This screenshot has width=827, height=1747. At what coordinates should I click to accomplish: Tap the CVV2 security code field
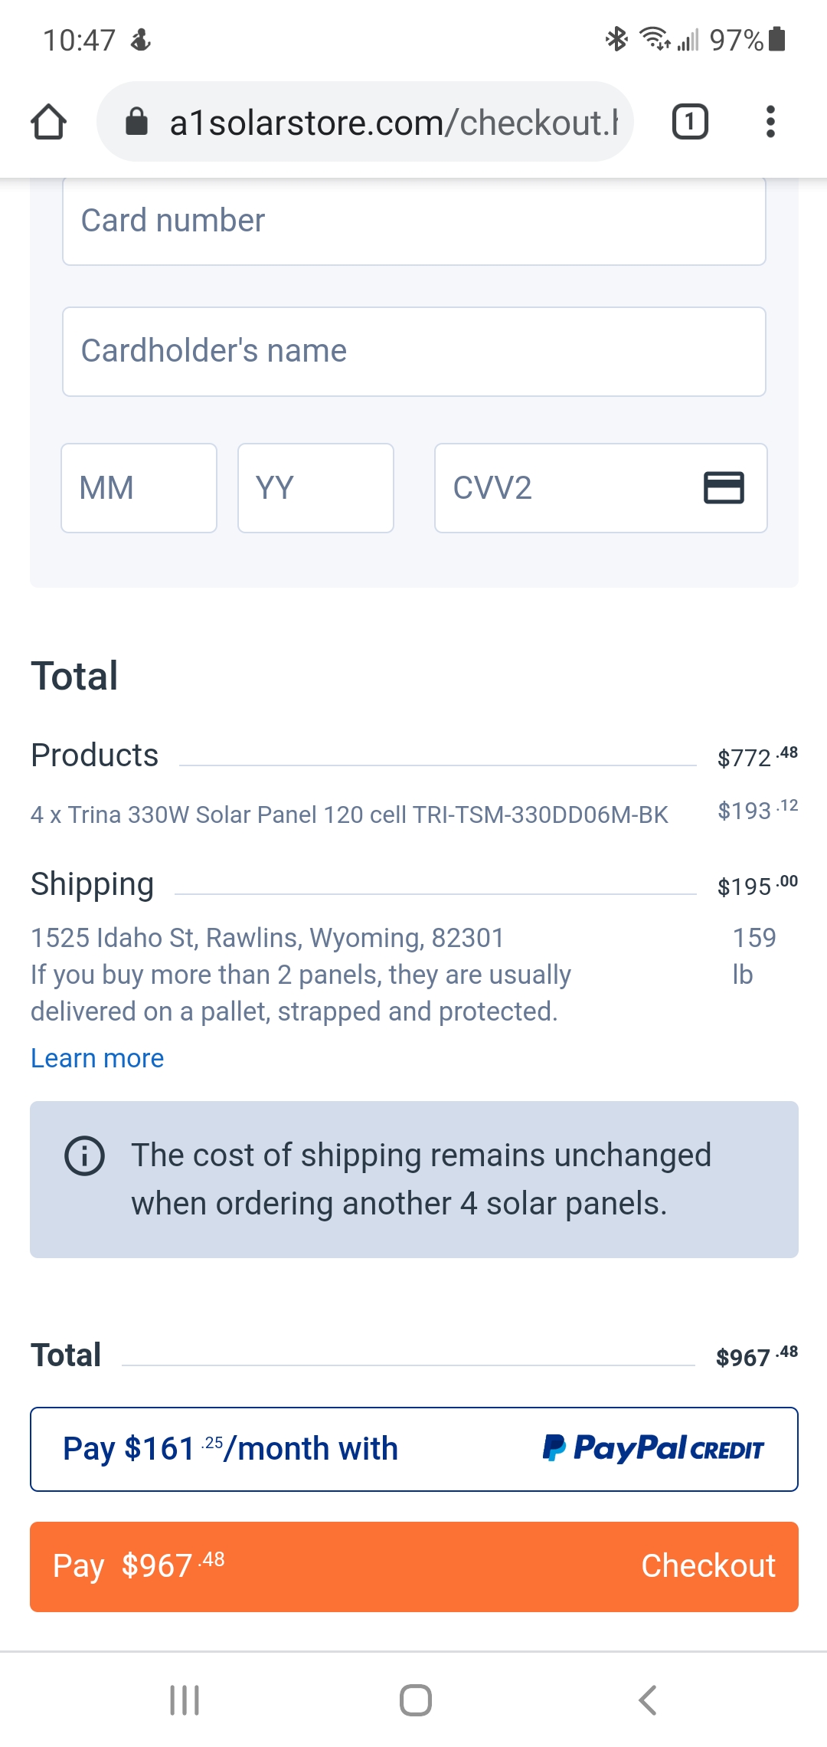pyautogui.click(x=567, y=488)
